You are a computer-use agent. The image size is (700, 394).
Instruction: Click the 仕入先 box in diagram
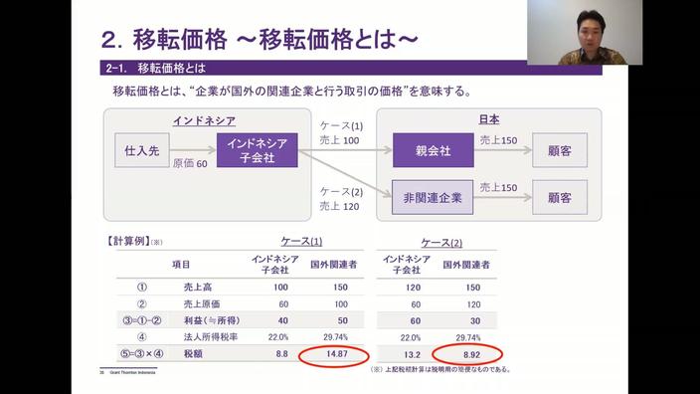(142, 150)
